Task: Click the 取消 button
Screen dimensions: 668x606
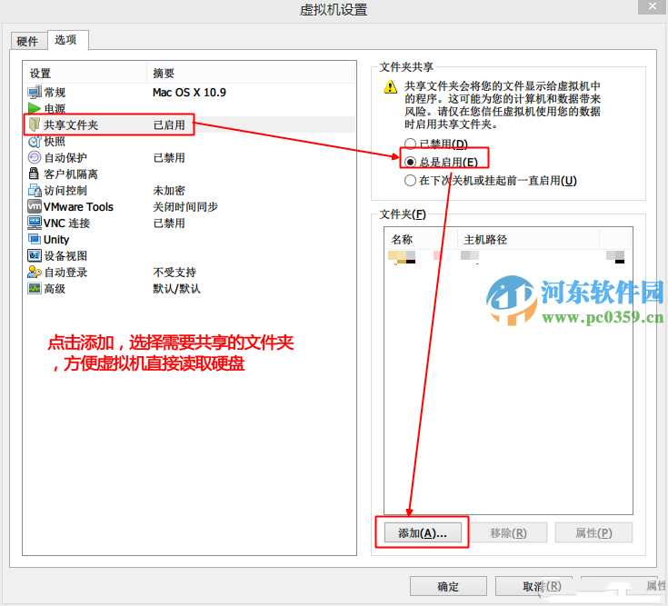Action: click(534, 586)
